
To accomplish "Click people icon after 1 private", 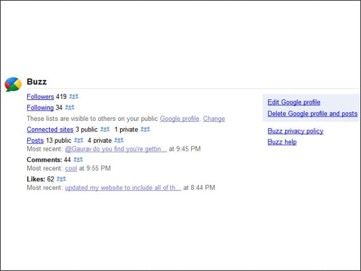I will click(146, 129).
